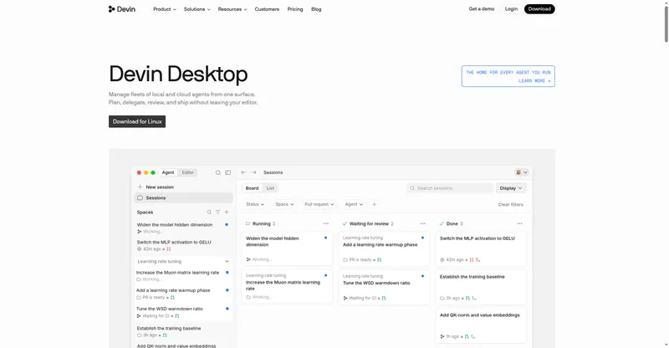Viewport: 669px width, 348px height.
Task: Open the Solutions dropdown menu
Action: [x=197, y=9]
